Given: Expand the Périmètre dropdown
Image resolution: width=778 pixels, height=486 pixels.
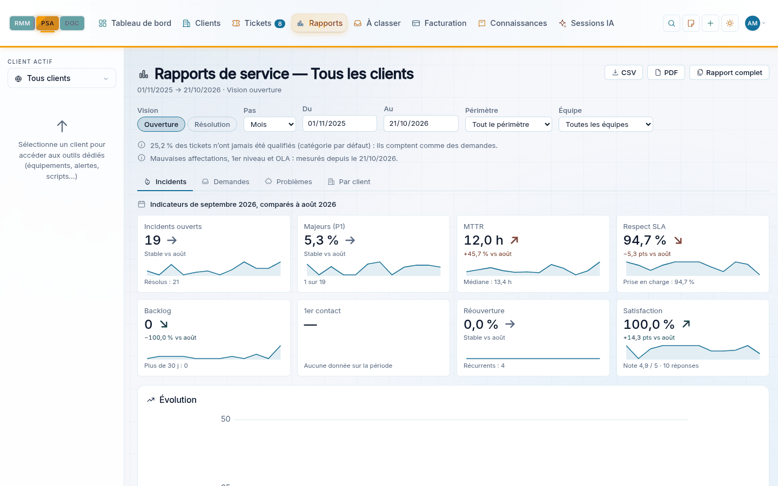Looking at the screenshot, I should pyautogui.click(x=508, y=124).
